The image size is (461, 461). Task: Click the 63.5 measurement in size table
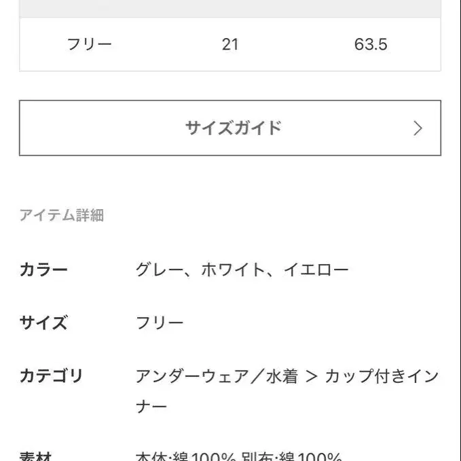(371, 45)
